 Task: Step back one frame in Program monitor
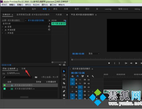(x=131, y=63)
